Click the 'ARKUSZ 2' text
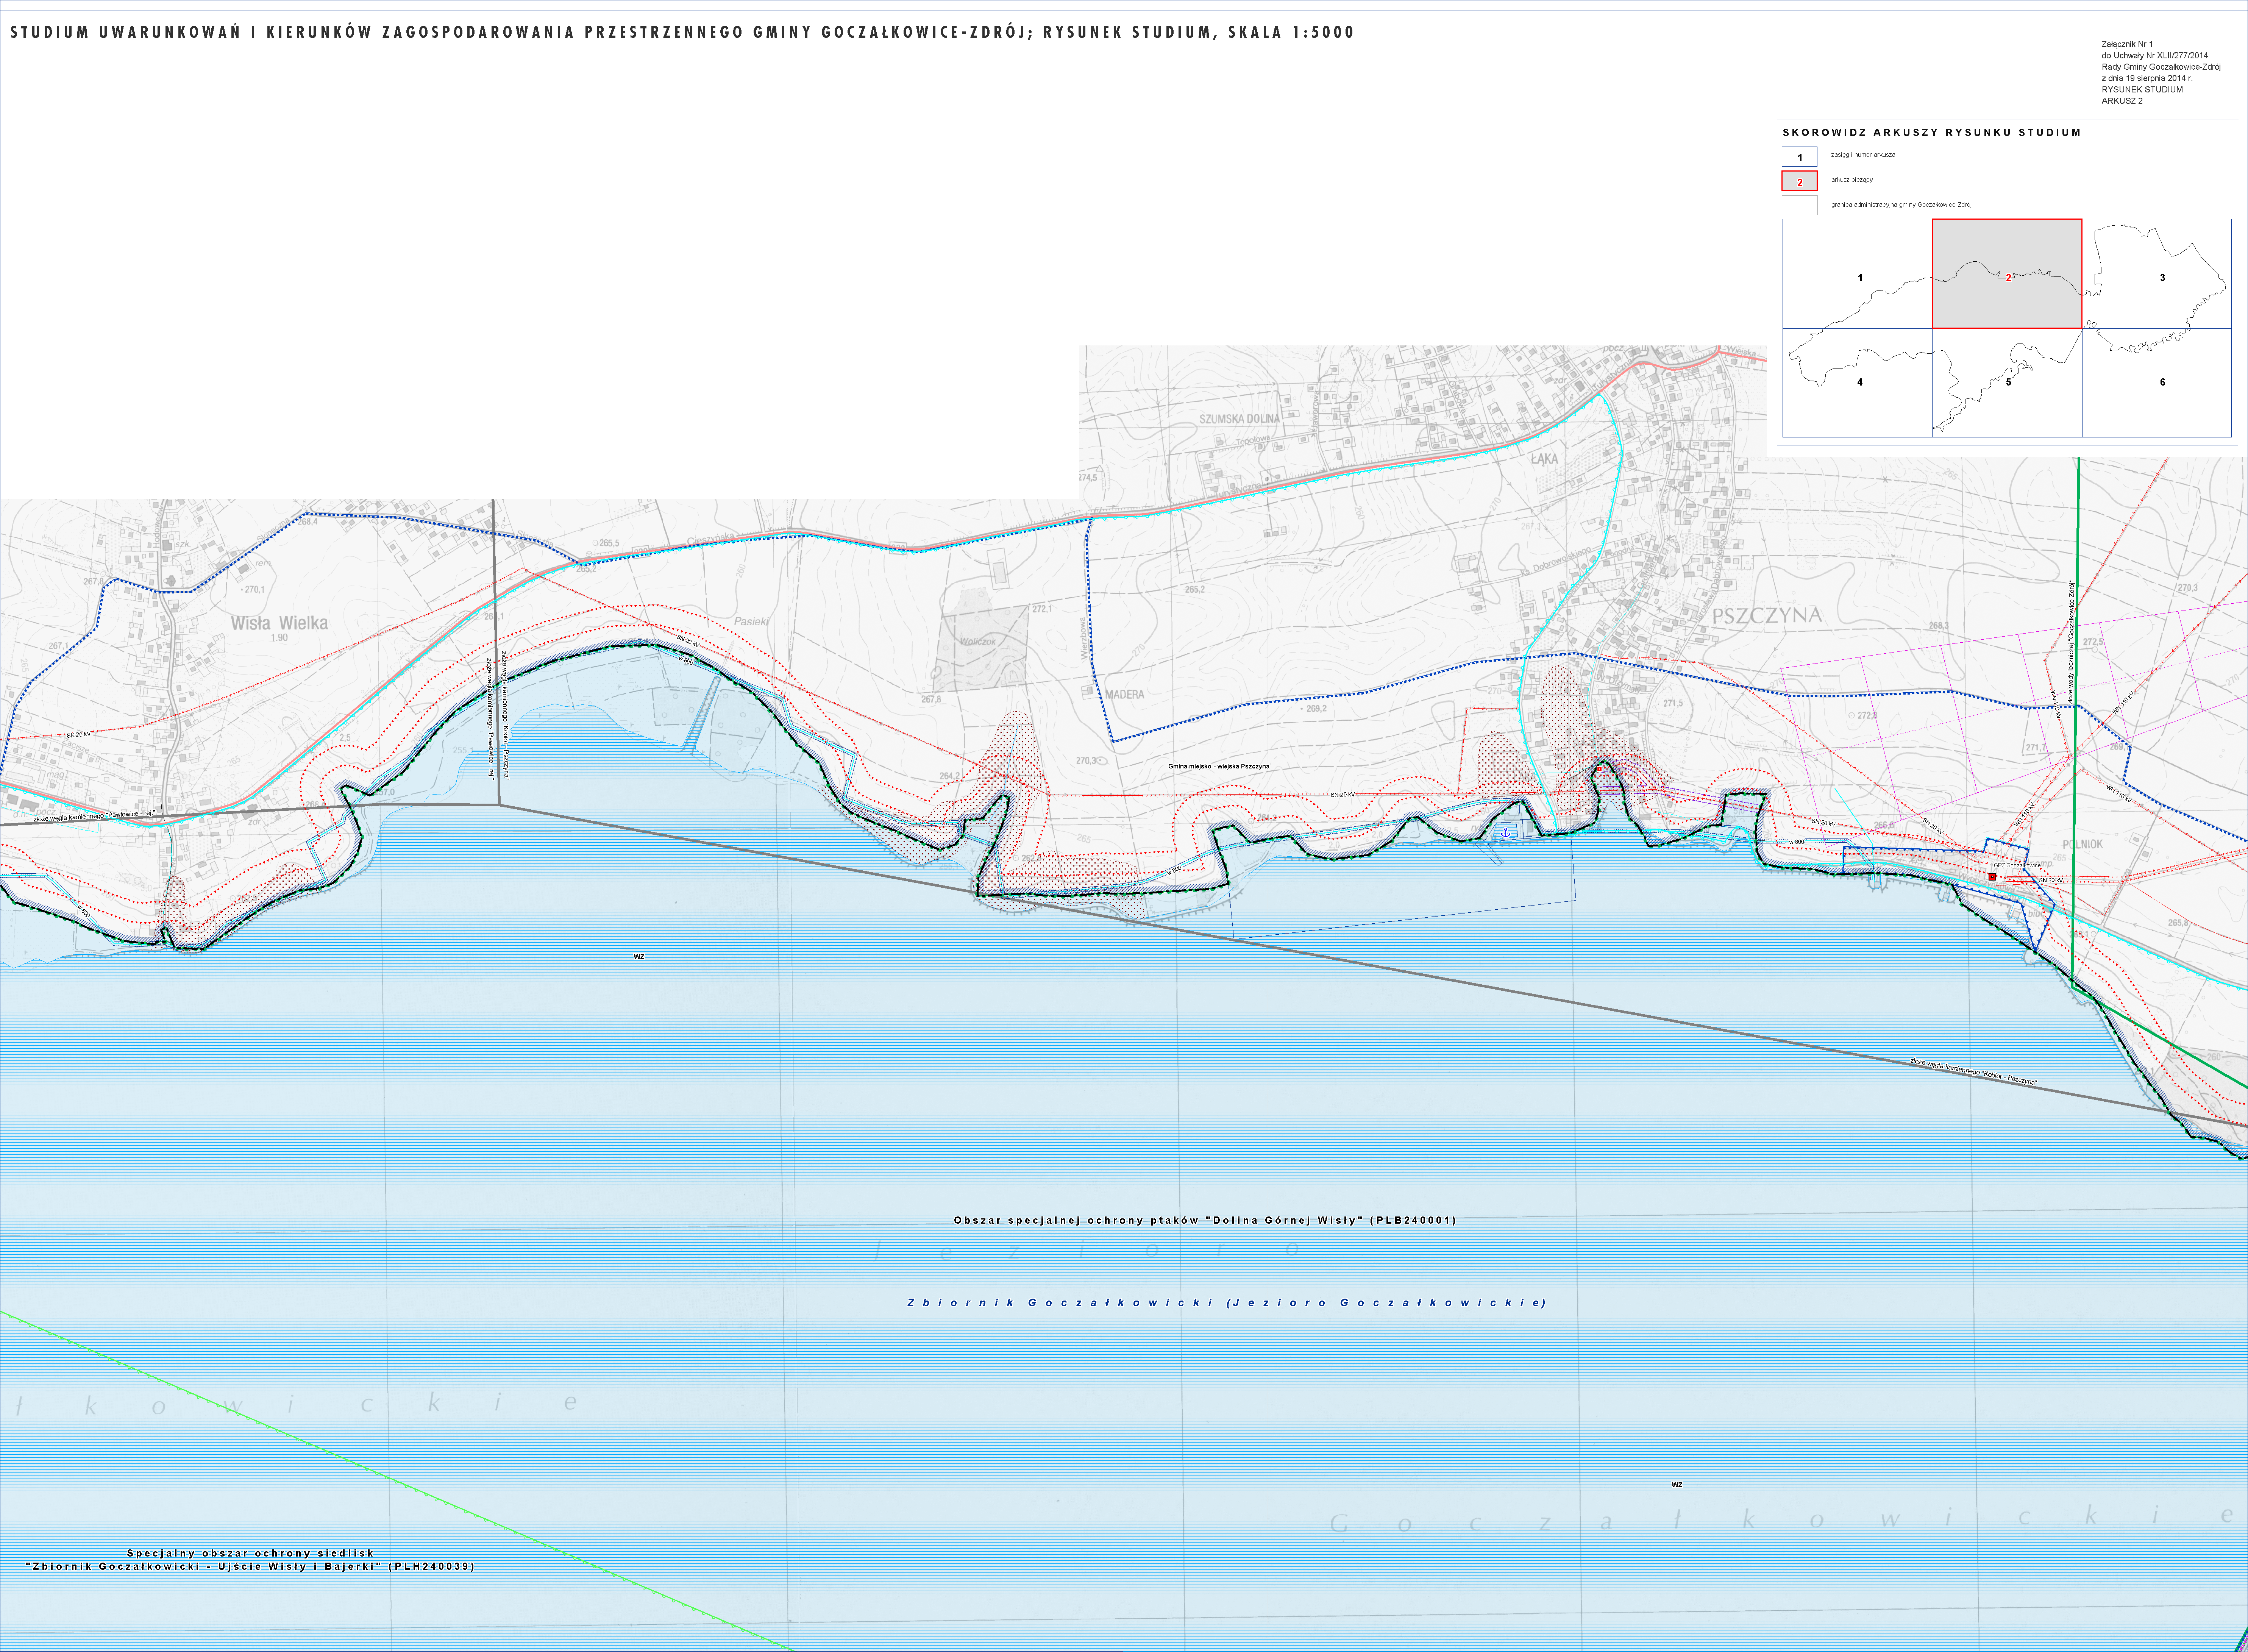This screenshot has width=2248, height=1652. click(x=2122, y=101)
